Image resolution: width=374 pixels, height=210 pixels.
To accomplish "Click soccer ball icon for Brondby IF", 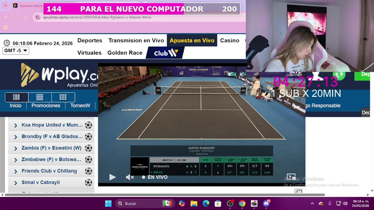I will 89,136.
